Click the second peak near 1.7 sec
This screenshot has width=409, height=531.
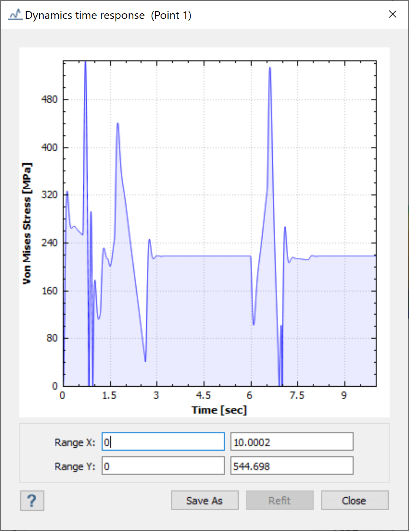pos(118,124)
